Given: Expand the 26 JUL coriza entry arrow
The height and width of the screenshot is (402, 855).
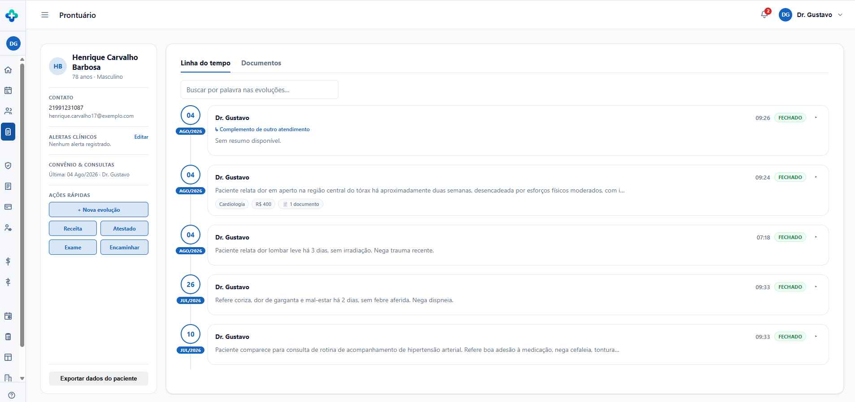Looking at the screenshot, I should tap(816, 287).
